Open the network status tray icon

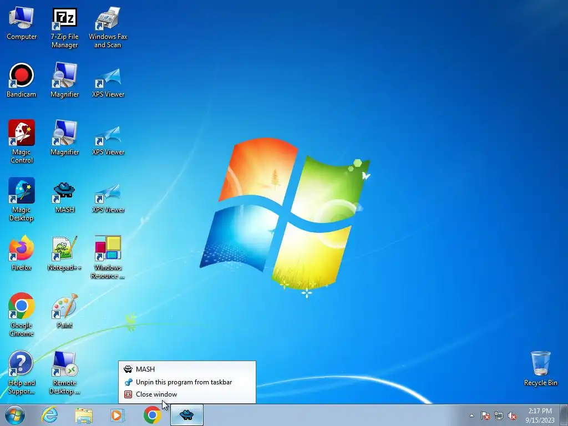(499, 415)
